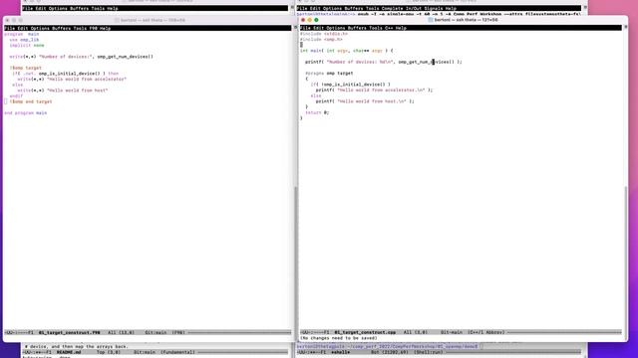Click the *shell* buffer name in the background window

(x=340, y=352)
